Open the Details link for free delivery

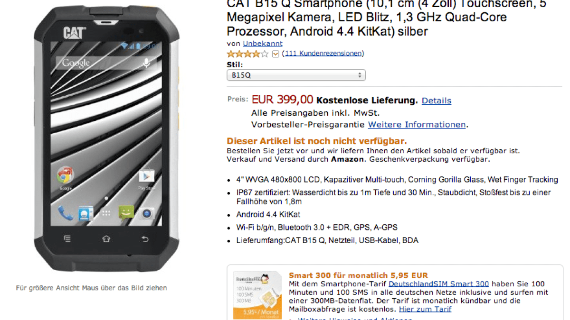click(x=436, y=101)
